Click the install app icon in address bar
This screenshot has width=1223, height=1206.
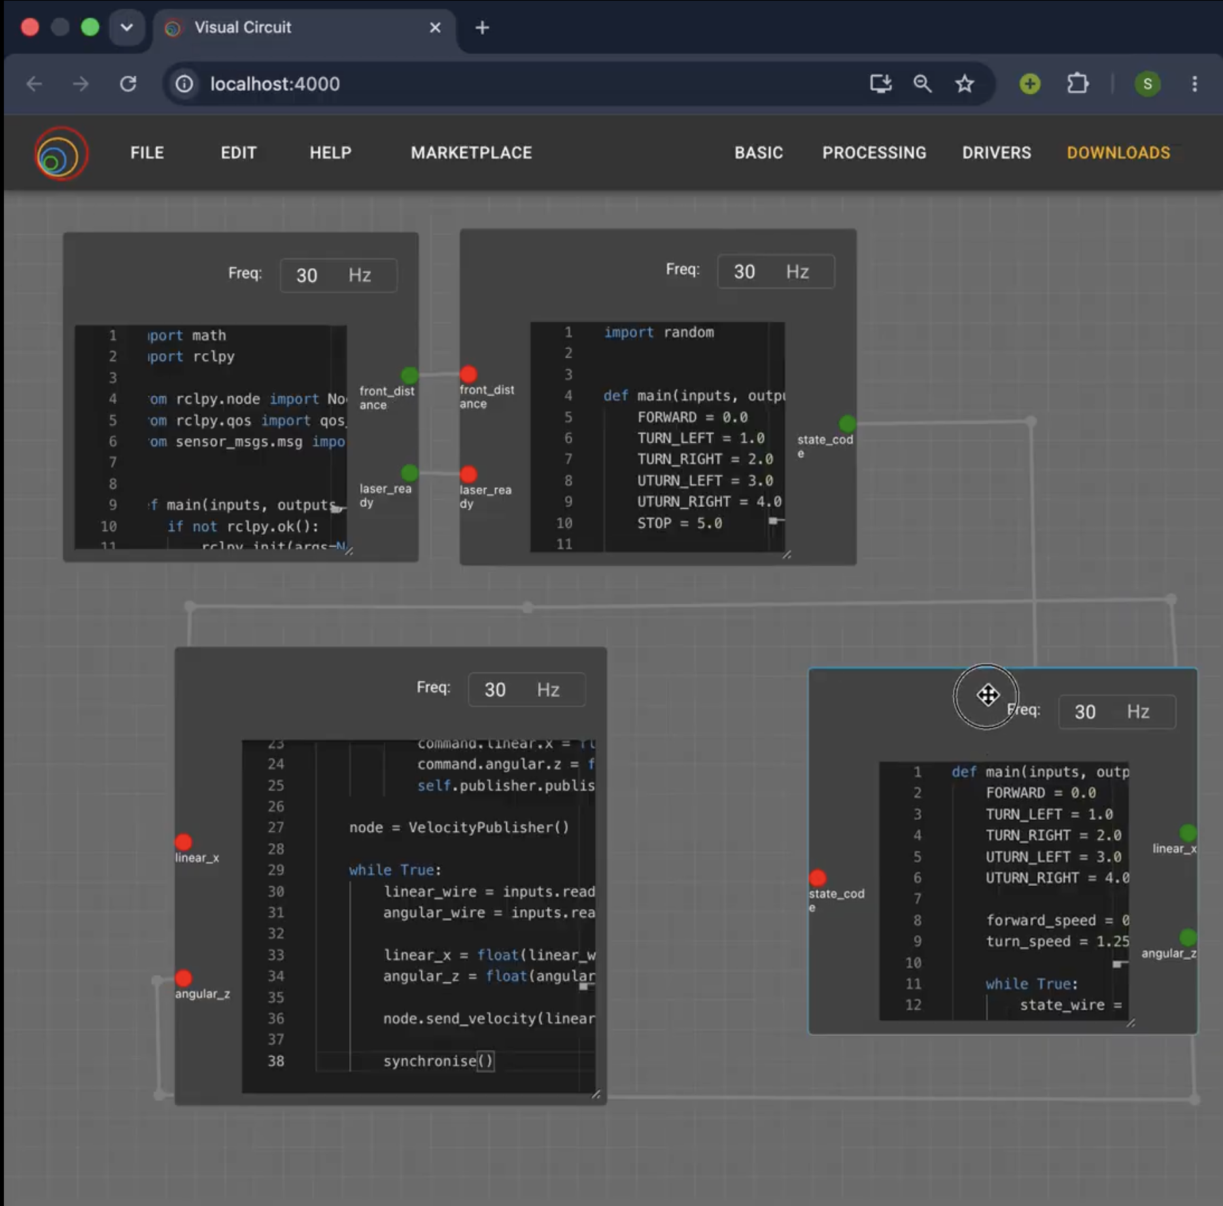point(880,84)
